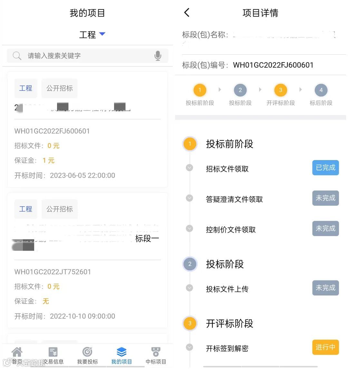The height and width of the screenshot is (369, 348).
Task: Go back using the left arrow
Action: coord(187,13)
